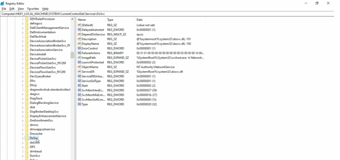Click the rpcss data cell
The height and width of the screenshot is (160, 340).
tap(140, 34)
